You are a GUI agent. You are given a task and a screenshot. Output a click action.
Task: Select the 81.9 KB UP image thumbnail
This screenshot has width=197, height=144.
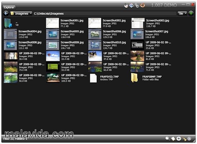click(x=137, y=56)
